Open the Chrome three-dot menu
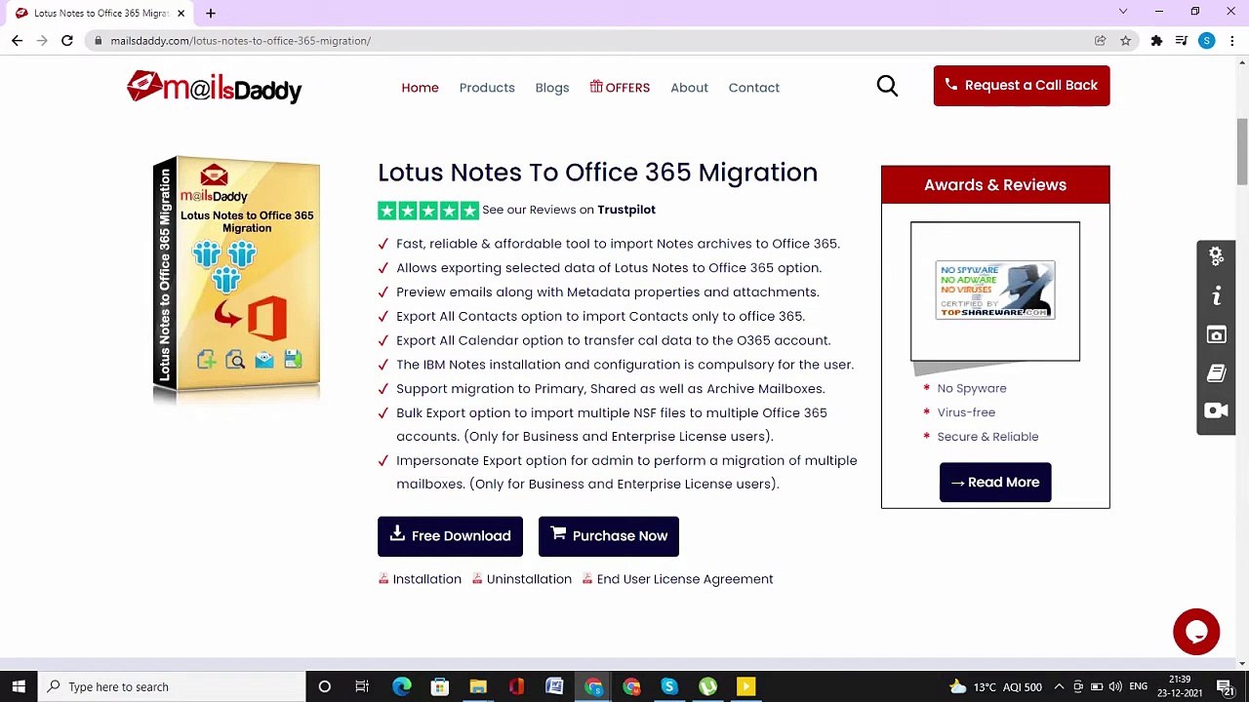Viewport: 1249px width, 702px height. click(x=1232, y=40)
